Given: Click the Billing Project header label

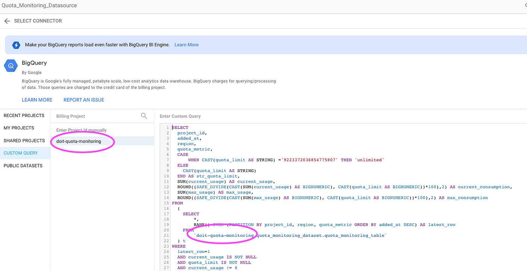Looking at the screenshot, I should [x=71, y=116].
